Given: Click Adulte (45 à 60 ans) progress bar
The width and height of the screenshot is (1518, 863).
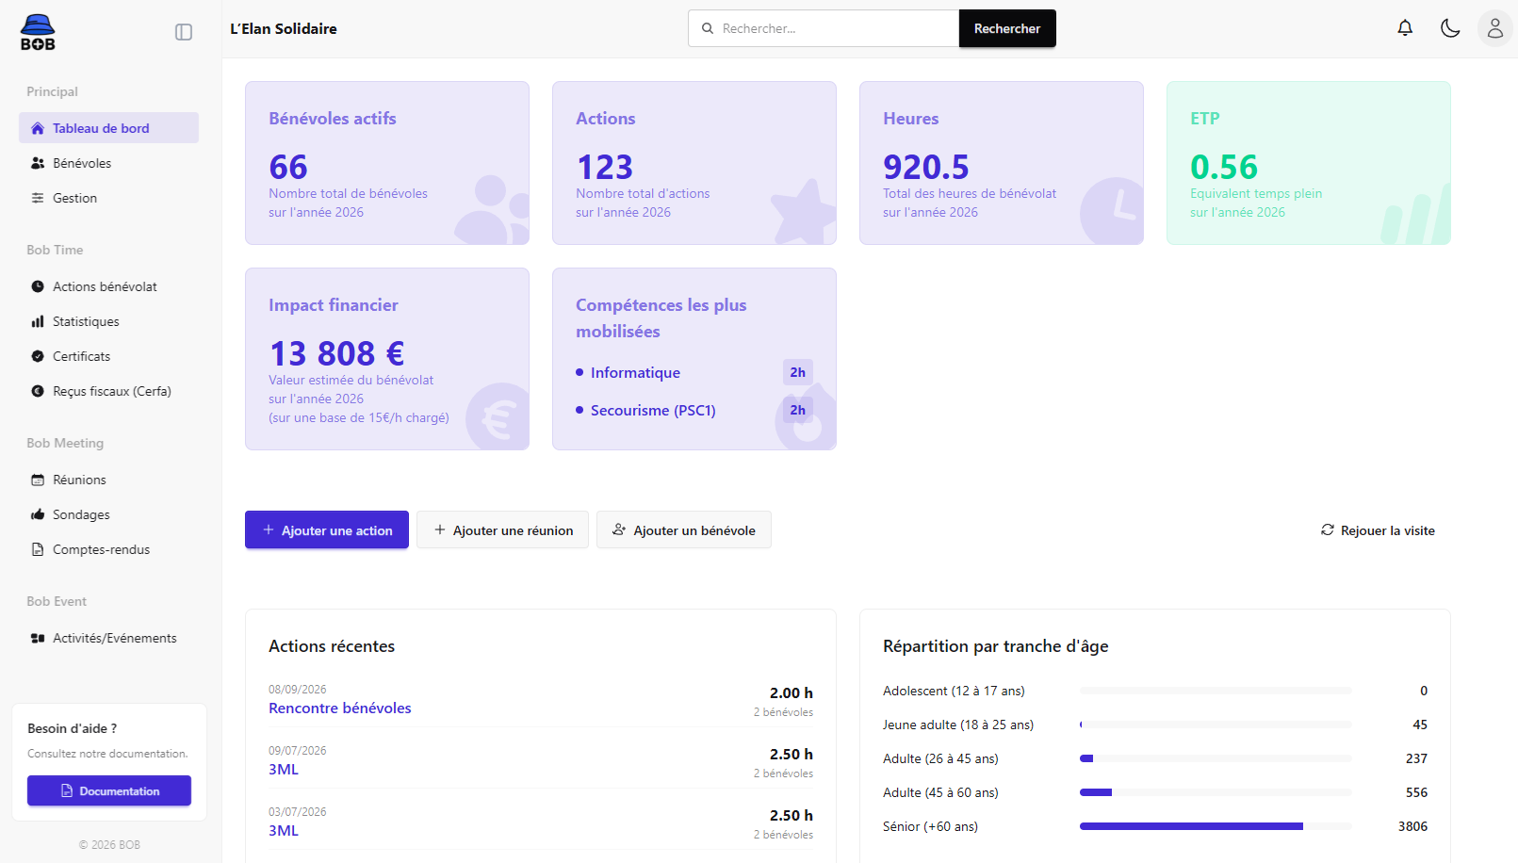Looking at the screenshot, I should pyautogui.click(x=1216, y=792).
